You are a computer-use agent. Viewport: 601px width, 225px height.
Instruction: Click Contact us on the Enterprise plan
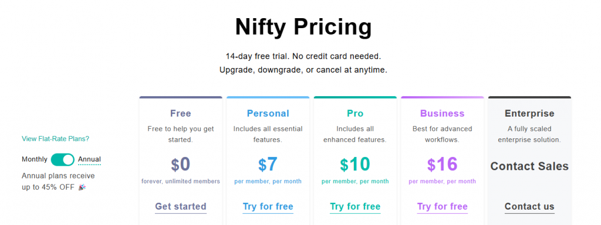pyautogui.click(x=529, y=207)
